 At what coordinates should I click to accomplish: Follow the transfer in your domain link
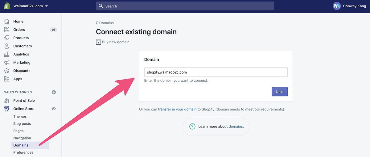click(x=177, y=109)
